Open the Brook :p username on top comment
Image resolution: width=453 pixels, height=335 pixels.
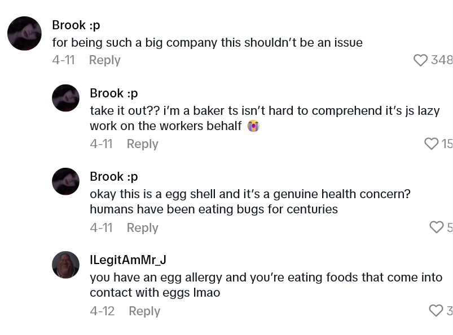(x=76, y=25)
